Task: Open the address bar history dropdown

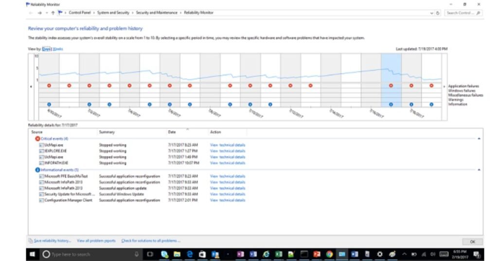Action: (431, 13)
